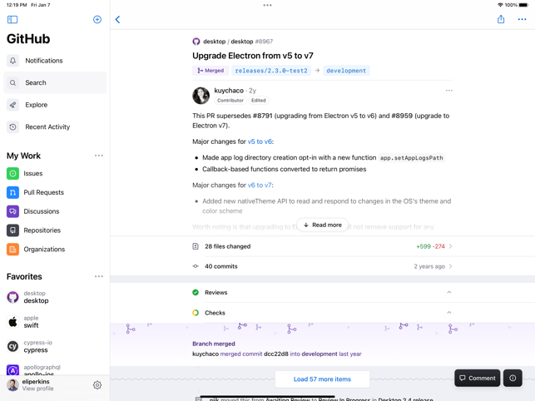The height and width of the screenshot is (401, 535).
Task: Click the purple Discussions icon
Action: click(x=12, y=211)
